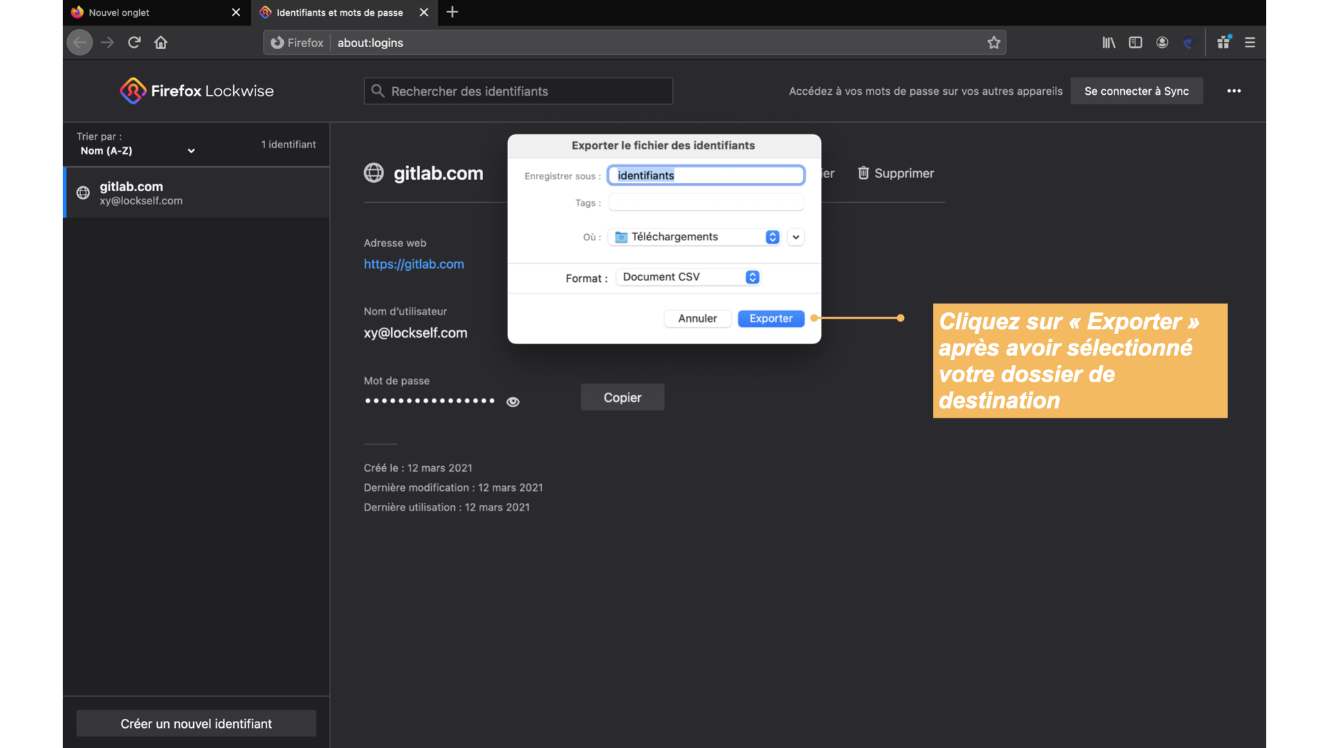Open the Trier par Nom (A-Z) dropdown
Image resolution: width=1329 pixels, height=748 pixels.
[x=137, y=150]
